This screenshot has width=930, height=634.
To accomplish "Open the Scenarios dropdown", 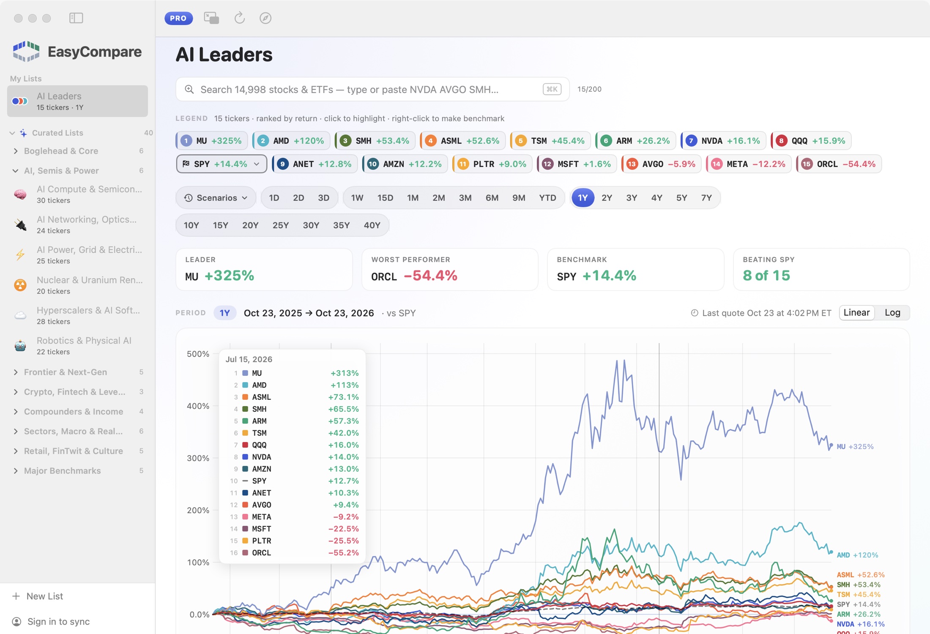I will (216, 197).
